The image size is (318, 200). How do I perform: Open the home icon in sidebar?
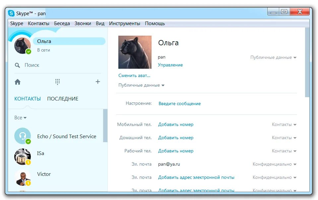18,82
